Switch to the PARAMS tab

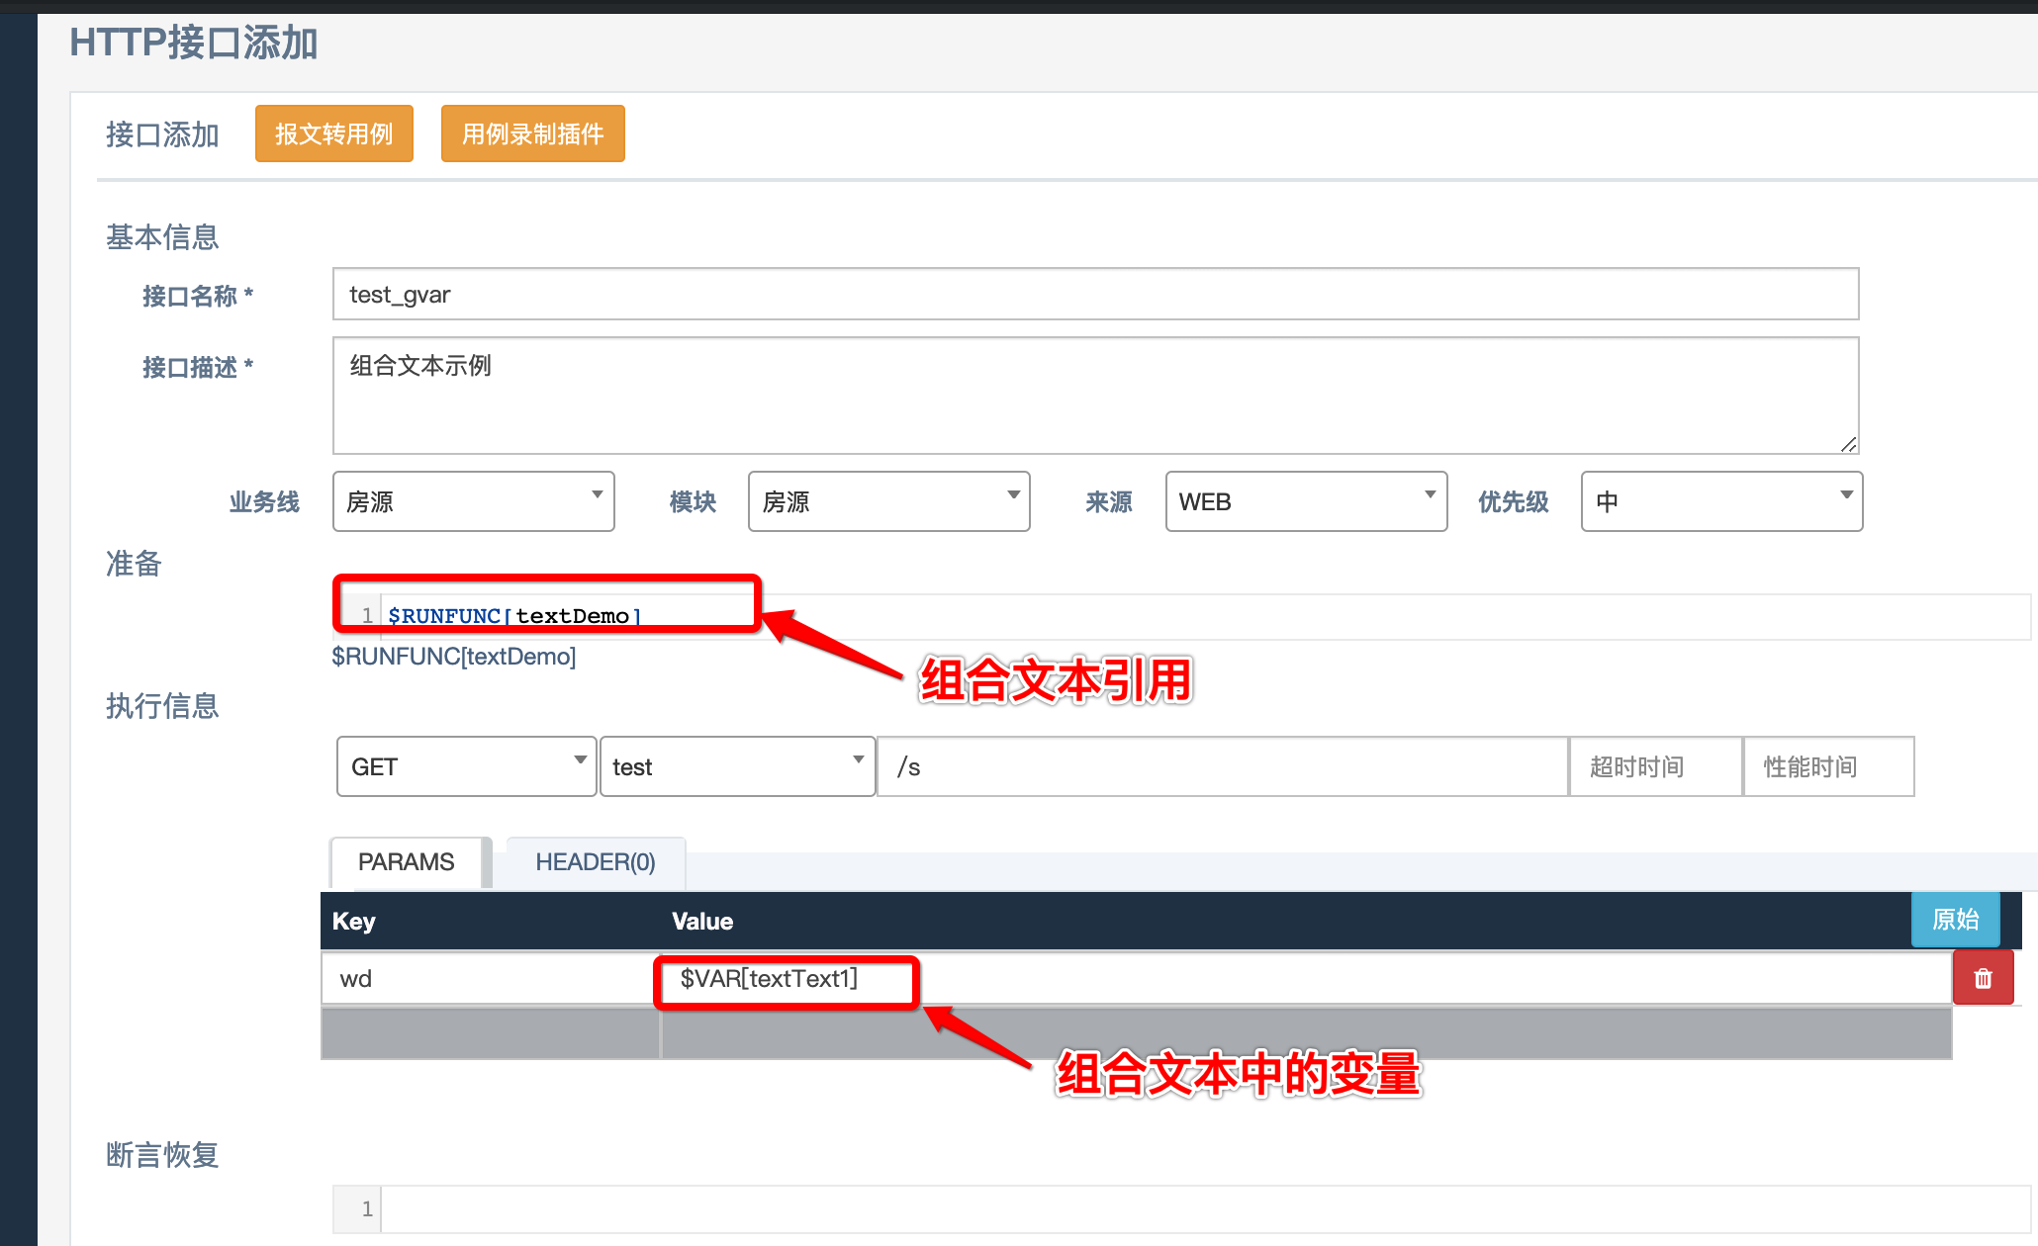pyautogui.click(x=407, y=862)
